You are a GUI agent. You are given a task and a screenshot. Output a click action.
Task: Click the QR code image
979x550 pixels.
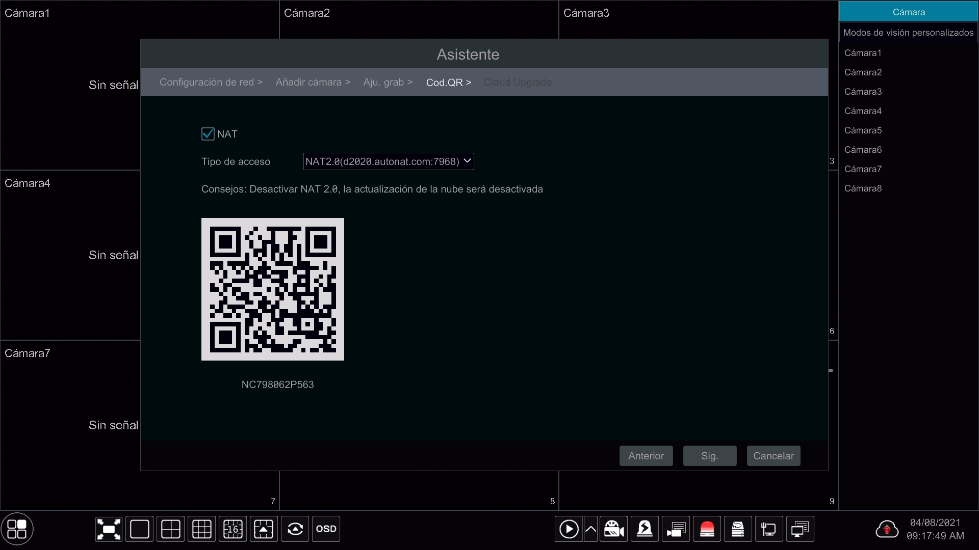(273, 289)
